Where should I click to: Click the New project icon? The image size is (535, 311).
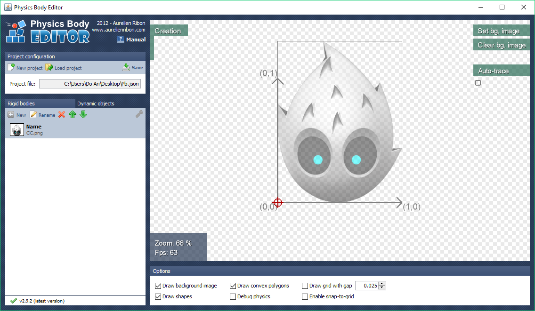point(11,67)
